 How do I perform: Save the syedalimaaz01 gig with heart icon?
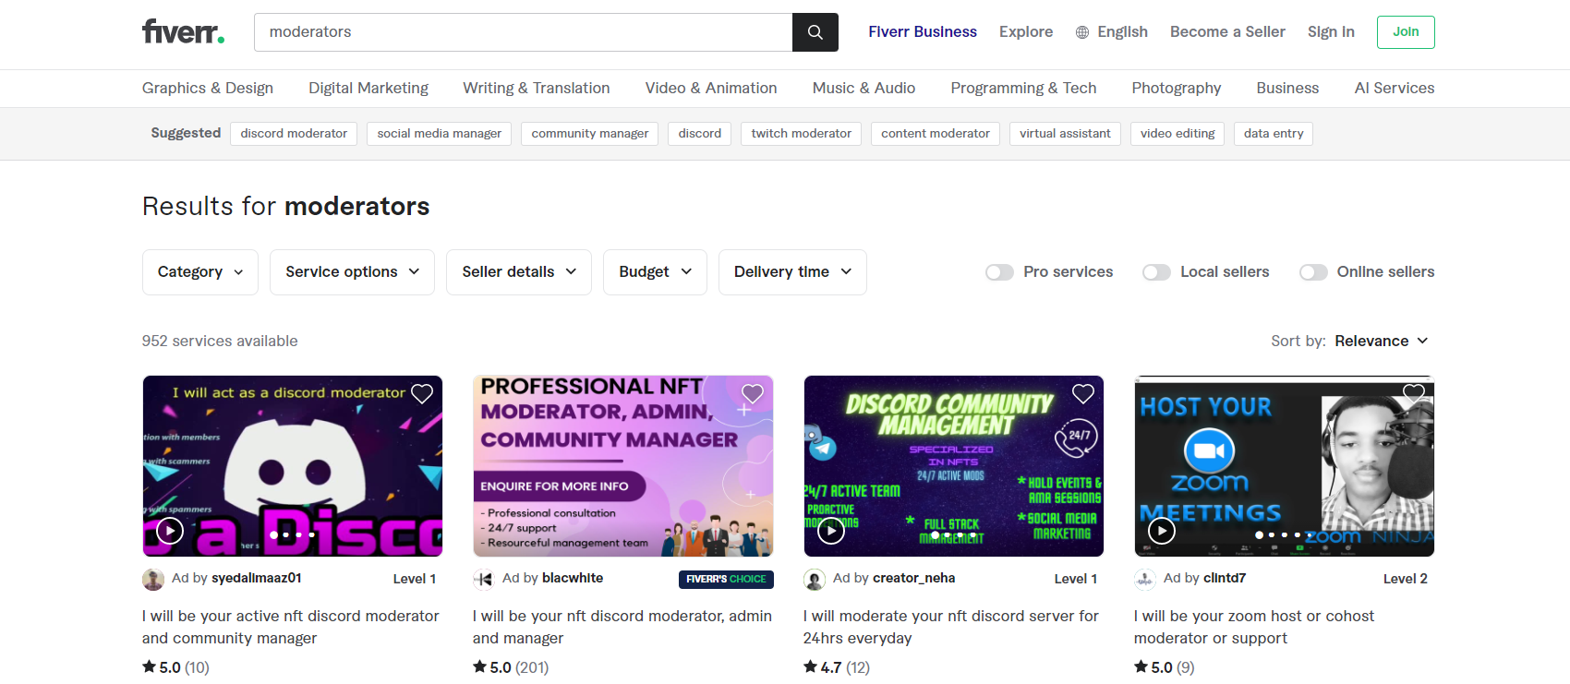click(422, 394)
